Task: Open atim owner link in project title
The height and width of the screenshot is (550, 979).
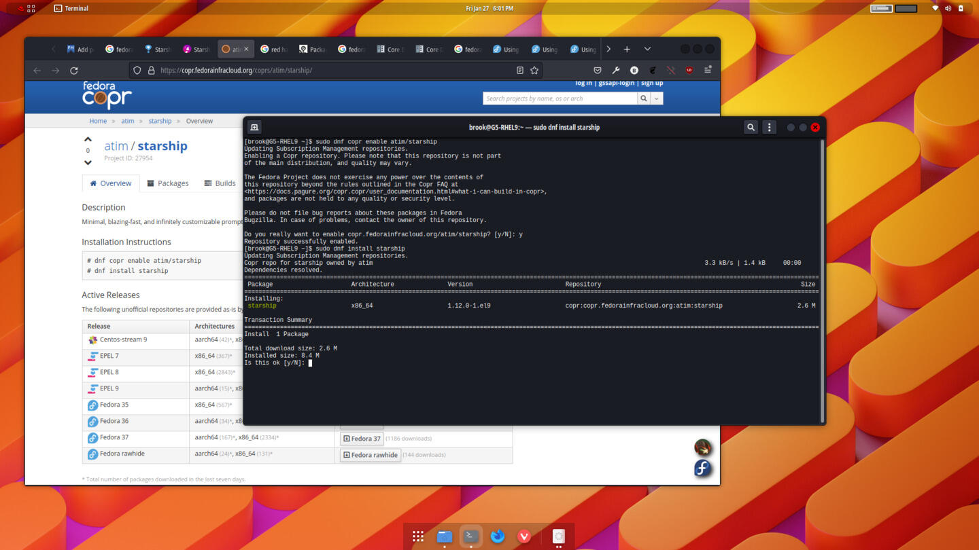Action: coord(116,146)
